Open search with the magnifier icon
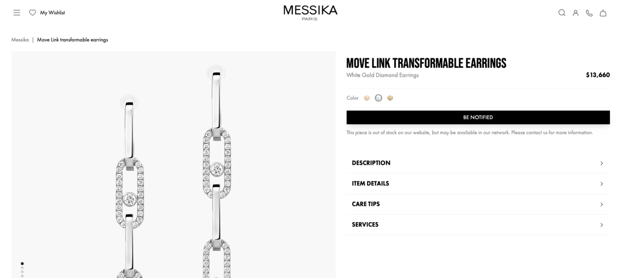Image resolution: width=624 pixels, height=278 pixels. point(562,13)
